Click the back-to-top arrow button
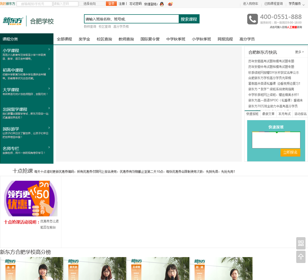The image size is (308, 280). (x=301, y=257)
